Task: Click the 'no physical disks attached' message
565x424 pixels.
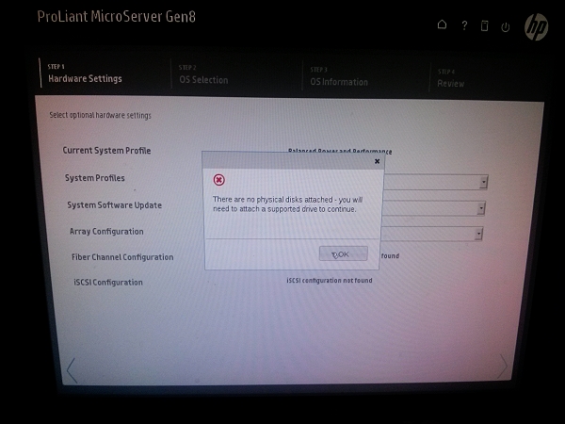Action: (287, 204)
